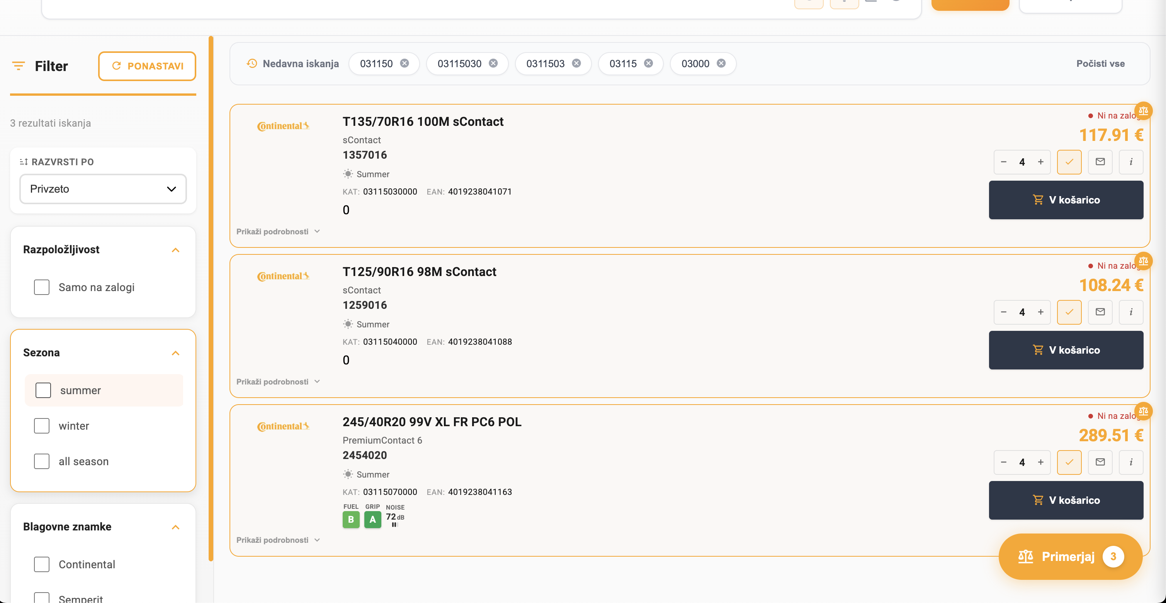Viewport: 1166px width, 603px height.
Task: Expand Prikaži podrobnosti for T135/70R16
Action: pyautogui.click(x=278, y=232)
